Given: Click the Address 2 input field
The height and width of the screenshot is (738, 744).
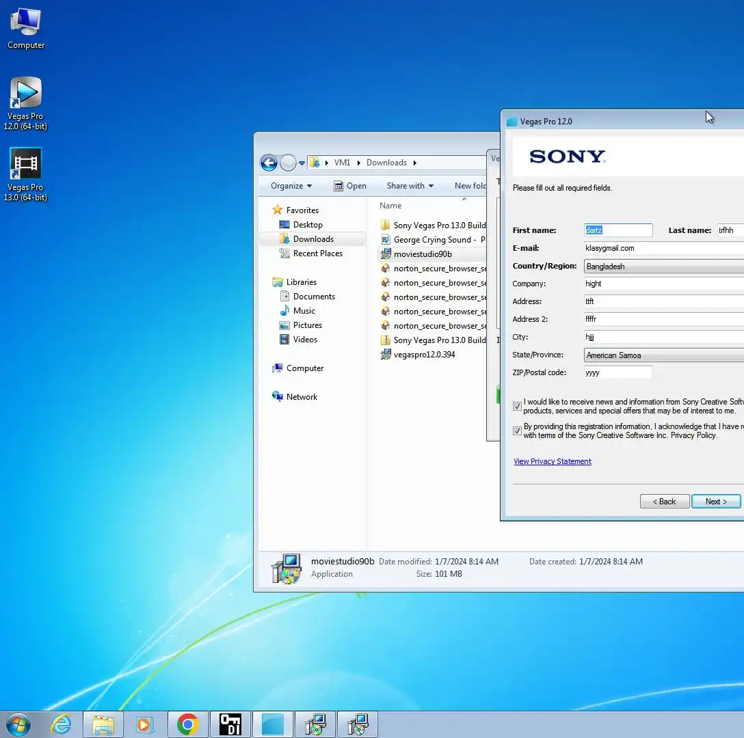Looking at the screenshot, I should pyautogui.click(x=664, y=319).
